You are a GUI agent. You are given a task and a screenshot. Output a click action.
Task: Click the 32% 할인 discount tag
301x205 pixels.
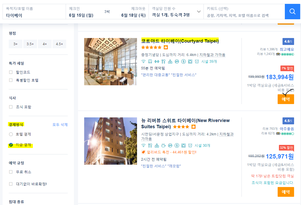[x=286, y=147]
